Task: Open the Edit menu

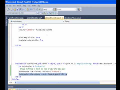Action: coord(10,6)
